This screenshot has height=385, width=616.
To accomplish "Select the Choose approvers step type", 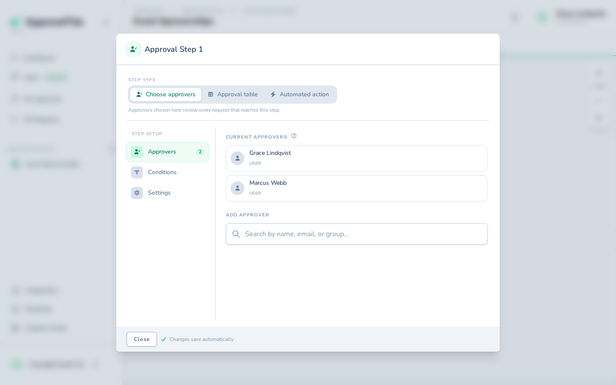I will (x=166, y=95).
